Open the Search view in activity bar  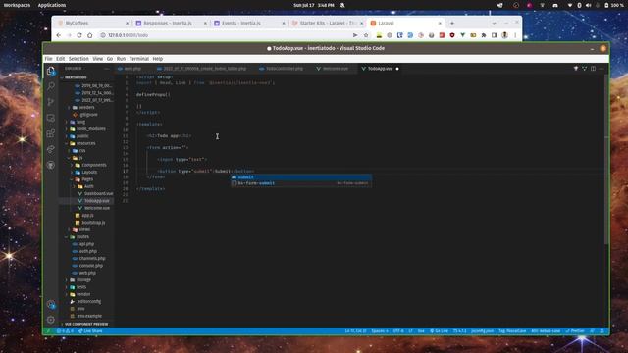(51, 86)
